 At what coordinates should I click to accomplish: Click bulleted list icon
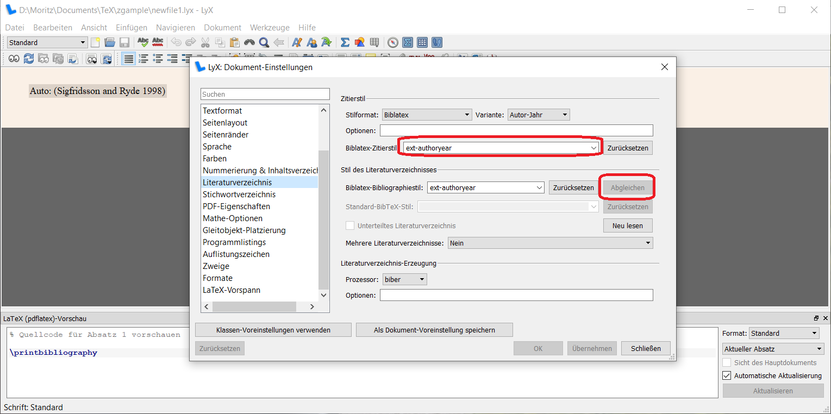158,59
